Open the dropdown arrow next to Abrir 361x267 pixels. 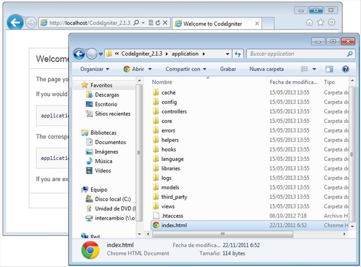pos(150,69)
